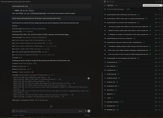Open the files tab icon in right panel
The height and width of the screenshot is (118, 163).
[113, 2]
